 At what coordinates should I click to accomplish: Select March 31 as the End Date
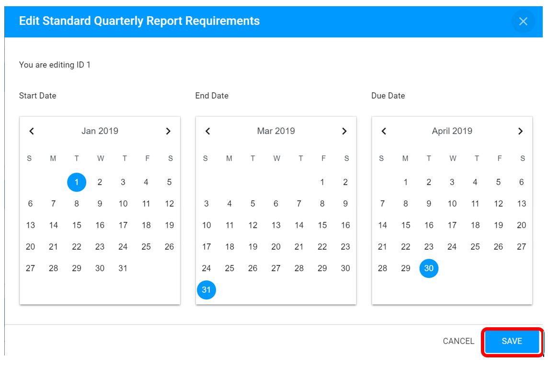point(206,290)
